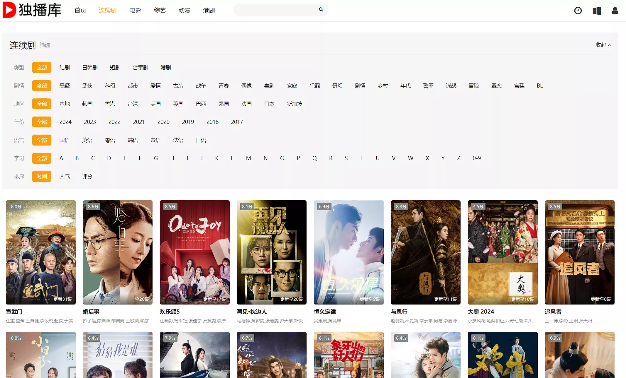This screenshot has height=378, width=626.
Task: Open the watch history clock icon
Action: (578, 11)
